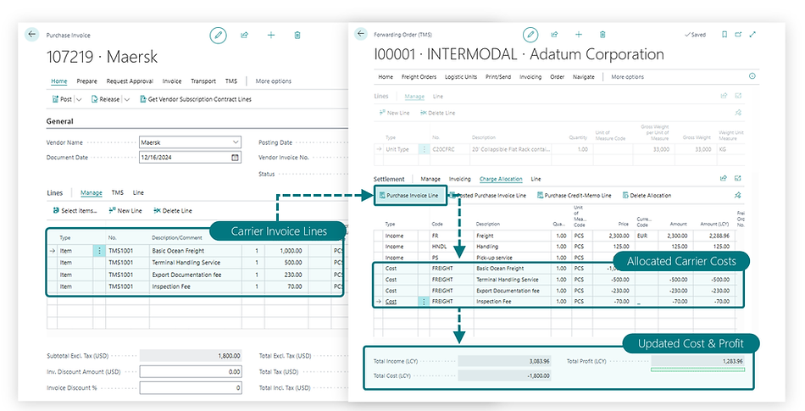Click the share icon in Forwarding Order header
The image size is (805, 411).
tap(554, 35)
